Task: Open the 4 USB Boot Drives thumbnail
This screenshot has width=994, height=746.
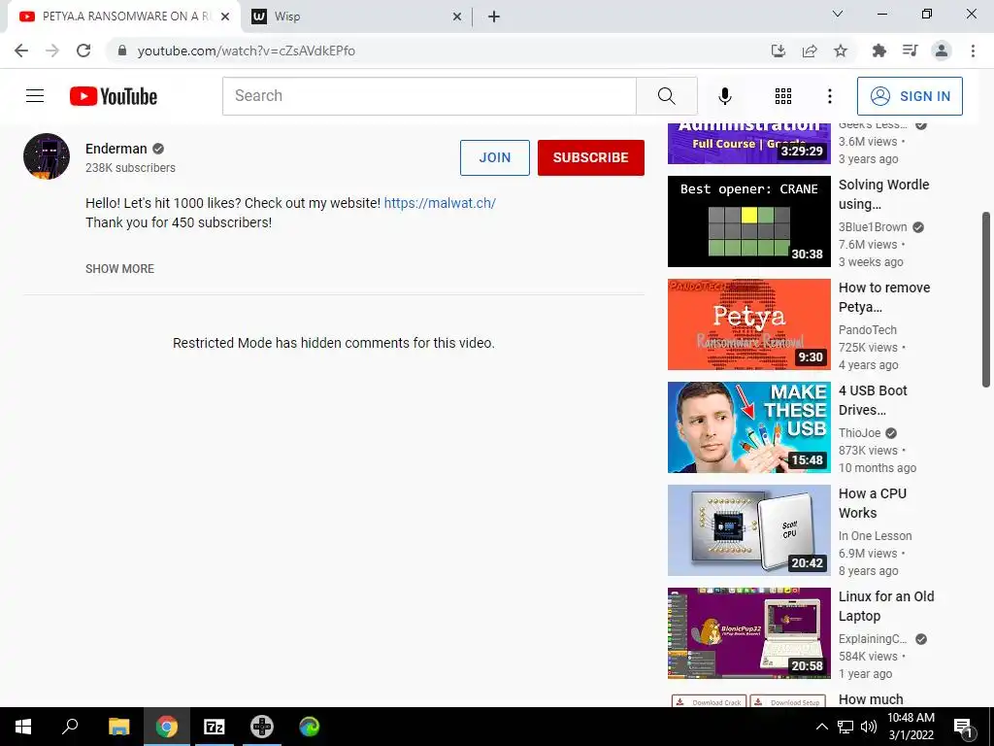Action: pyautogui.click(x=748, y=427)
